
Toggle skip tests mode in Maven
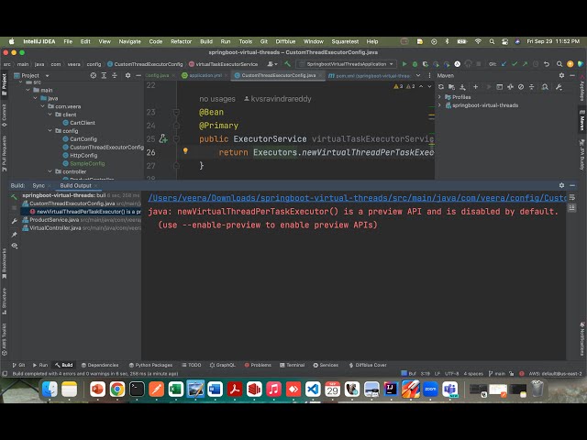tap(521, 87)
